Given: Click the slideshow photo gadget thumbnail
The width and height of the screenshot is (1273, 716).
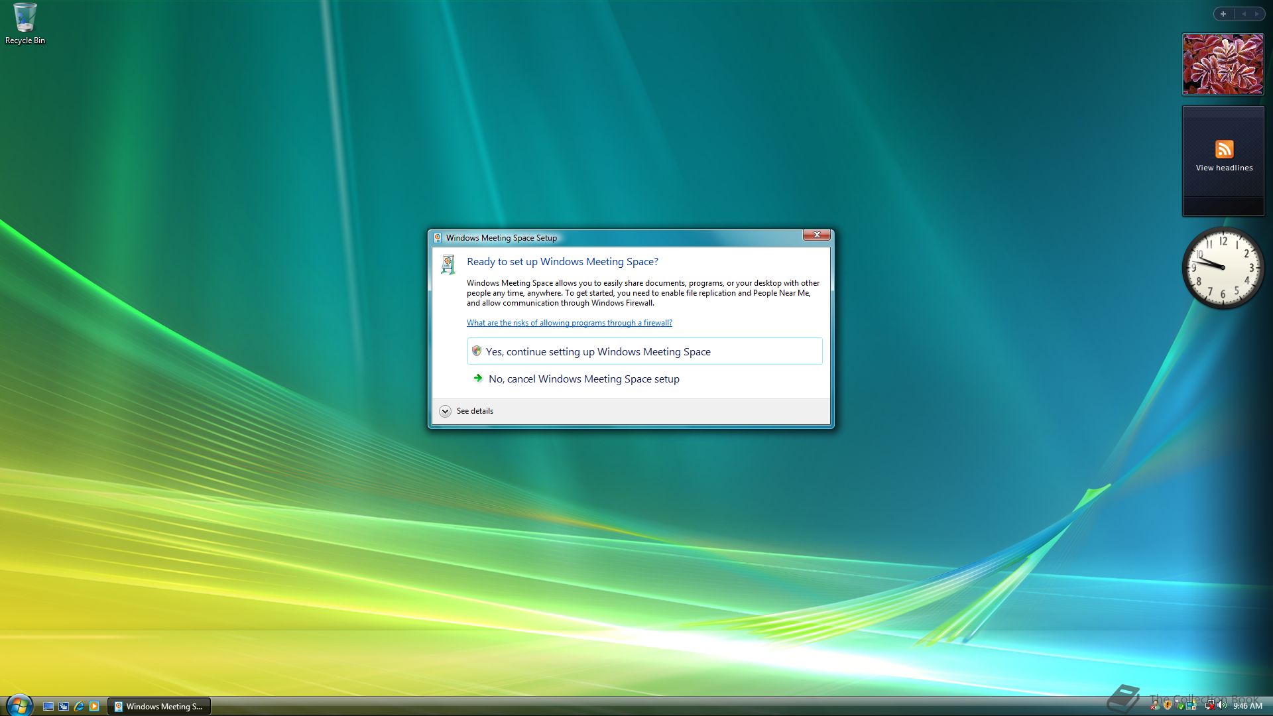Looking at the screenshot, I should 1223,64.
